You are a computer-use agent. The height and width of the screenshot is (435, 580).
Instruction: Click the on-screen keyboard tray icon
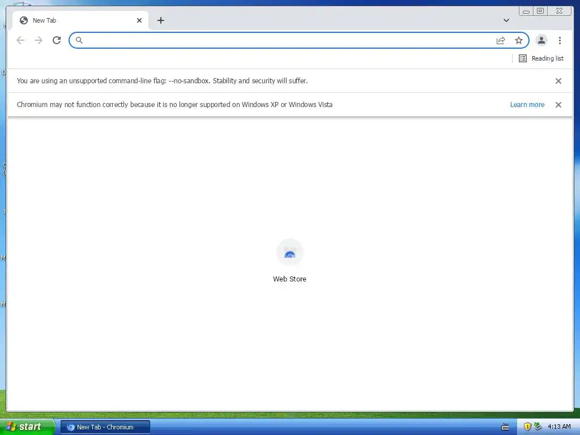click(x=505, y=427)
